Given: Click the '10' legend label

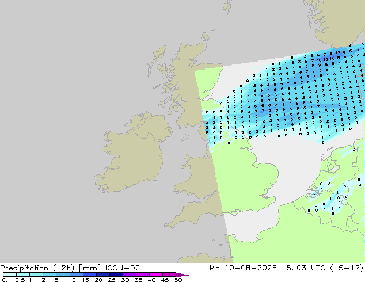Looking at the screenshot, I should [x=72, y=280].
